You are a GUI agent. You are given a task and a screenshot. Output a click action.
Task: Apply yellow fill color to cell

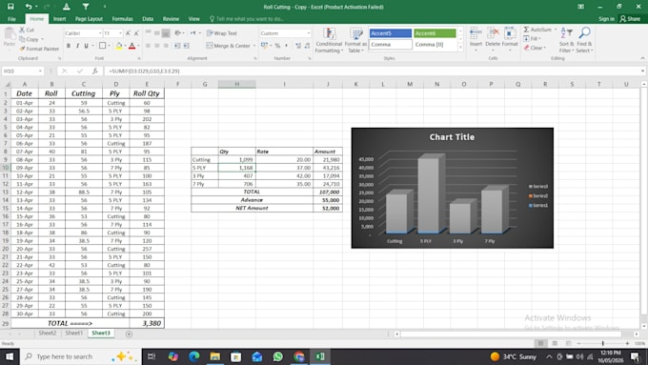tap(118, 46)
